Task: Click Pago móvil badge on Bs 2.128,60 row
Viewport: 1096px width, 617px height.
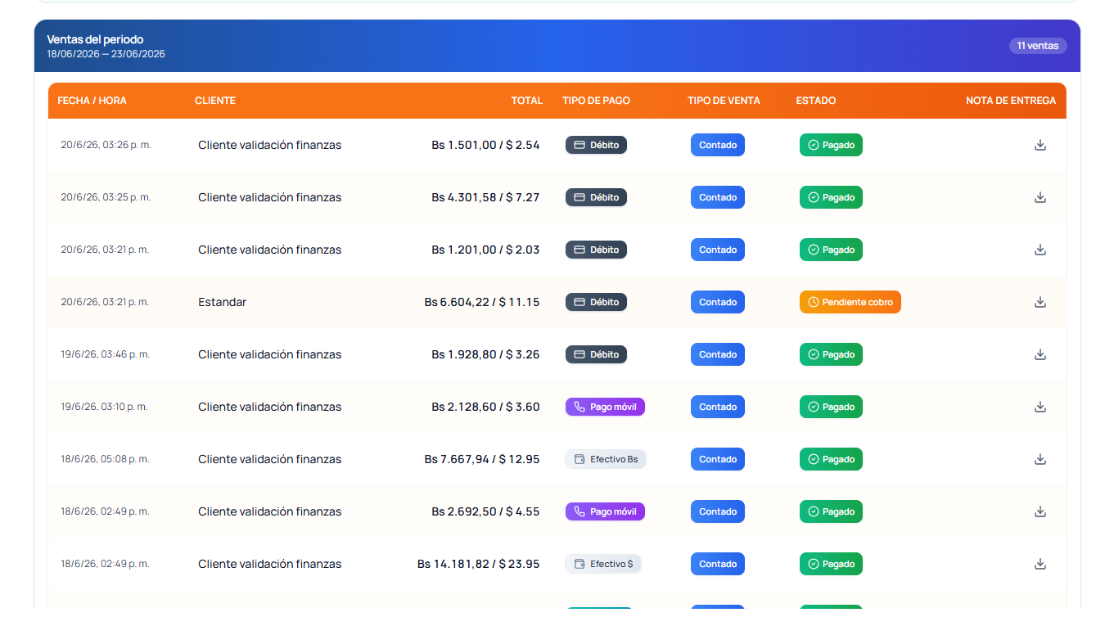Action: tap(605, 407)
